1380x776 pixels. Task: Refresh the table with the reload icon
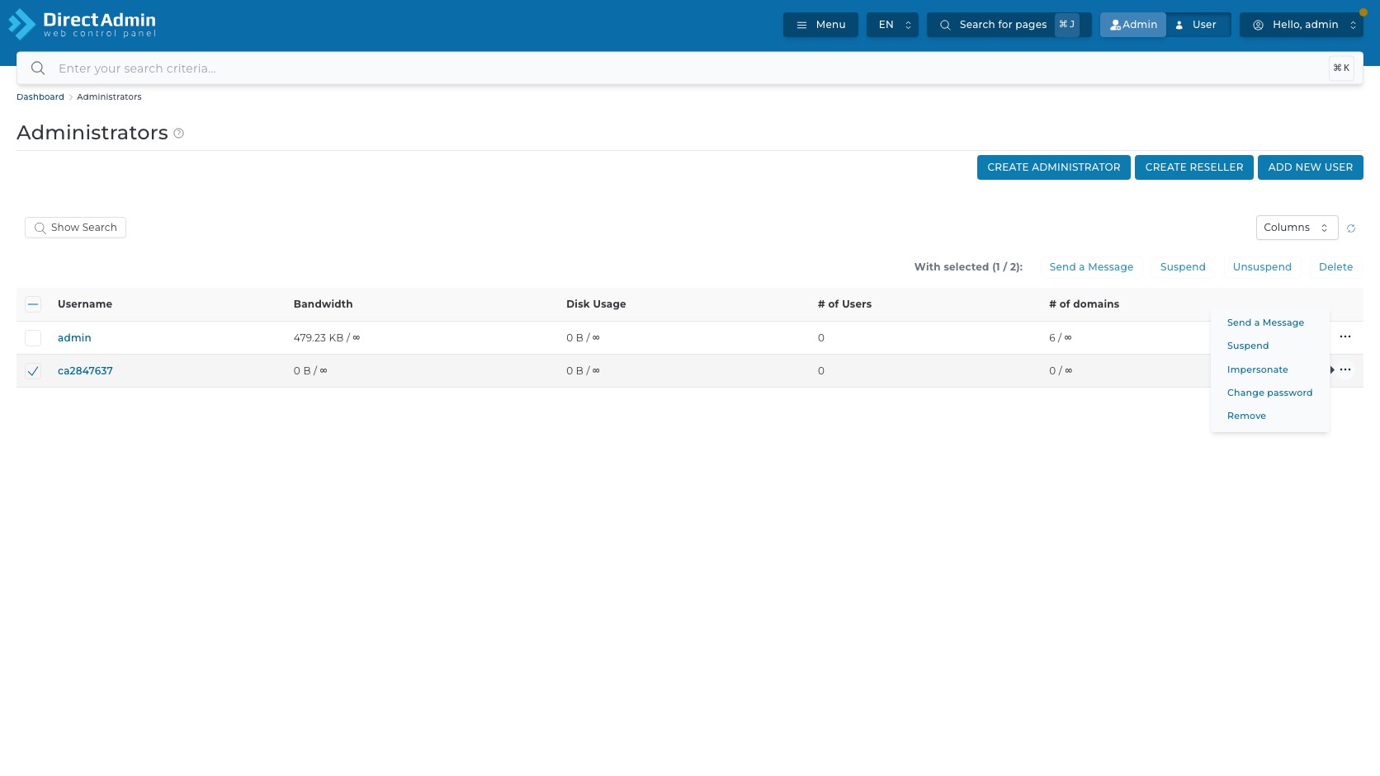1351,228
